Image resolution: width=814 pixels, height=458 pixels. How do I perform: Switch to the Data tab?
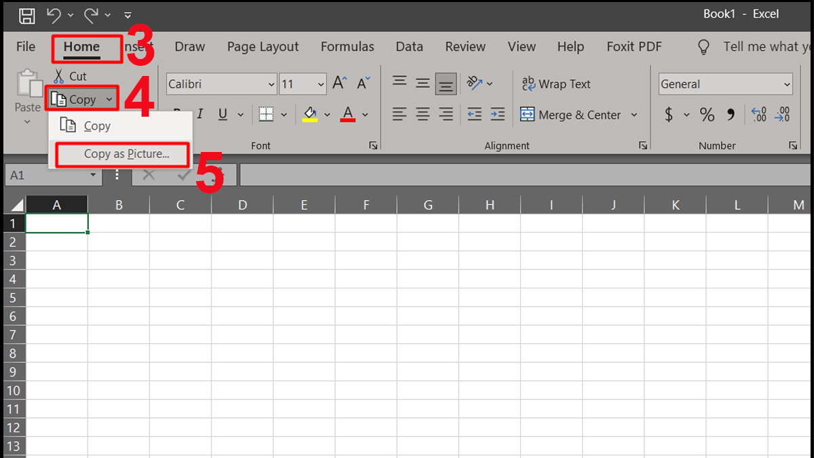[x=410, y=47]
